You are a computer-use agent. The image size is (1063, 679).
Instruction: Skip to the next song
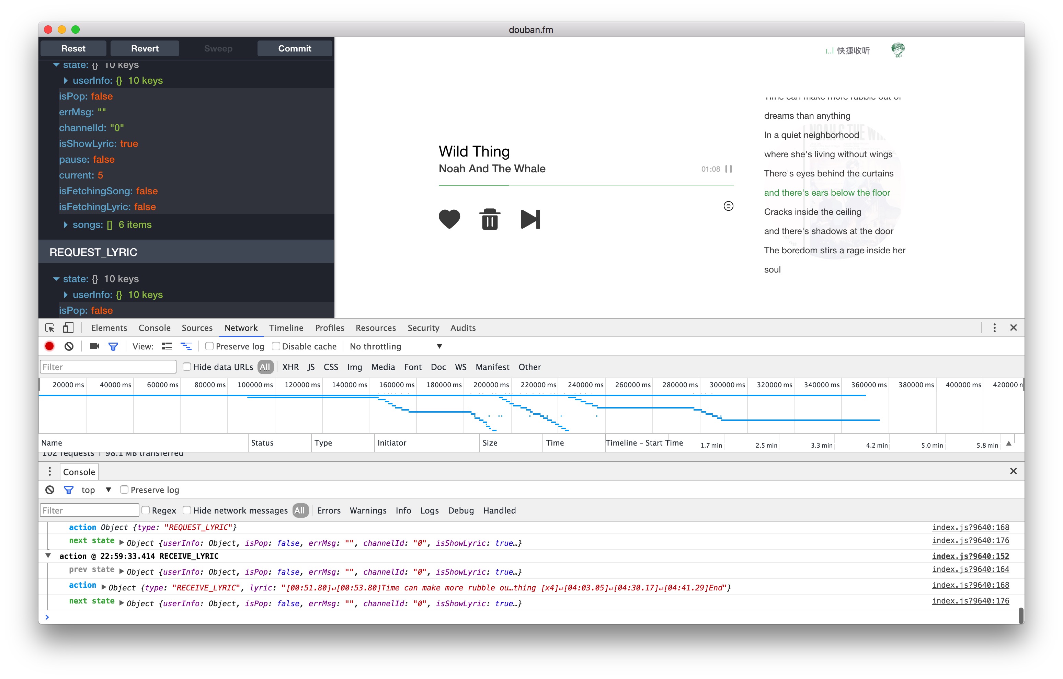(530, 219)
